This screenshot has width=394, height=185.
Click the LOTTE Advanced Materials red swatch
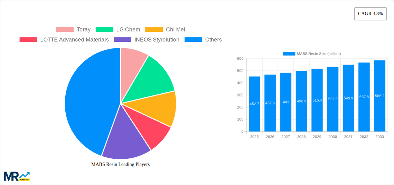click(28, 39)
